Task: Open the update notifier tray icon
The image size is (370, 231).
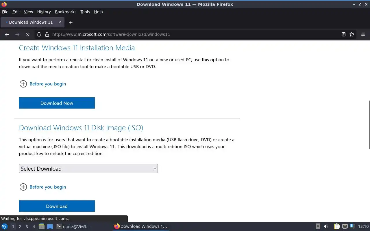Action: click(352, 226)
